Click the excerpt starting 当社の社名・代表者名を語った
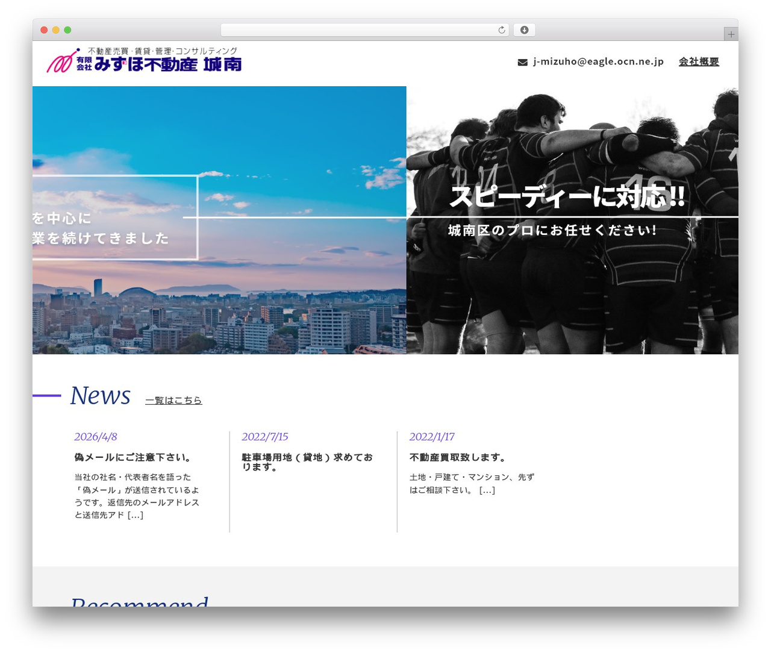The image size is (771, 653). click(137, 496)
